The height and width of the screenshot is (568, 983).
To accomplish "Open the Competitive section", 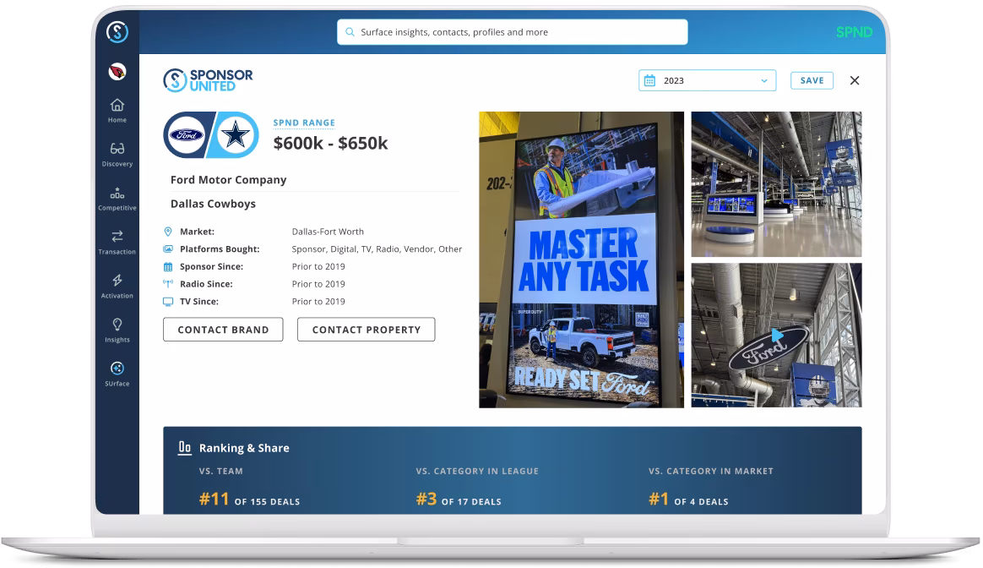I will tap(117, 199).
